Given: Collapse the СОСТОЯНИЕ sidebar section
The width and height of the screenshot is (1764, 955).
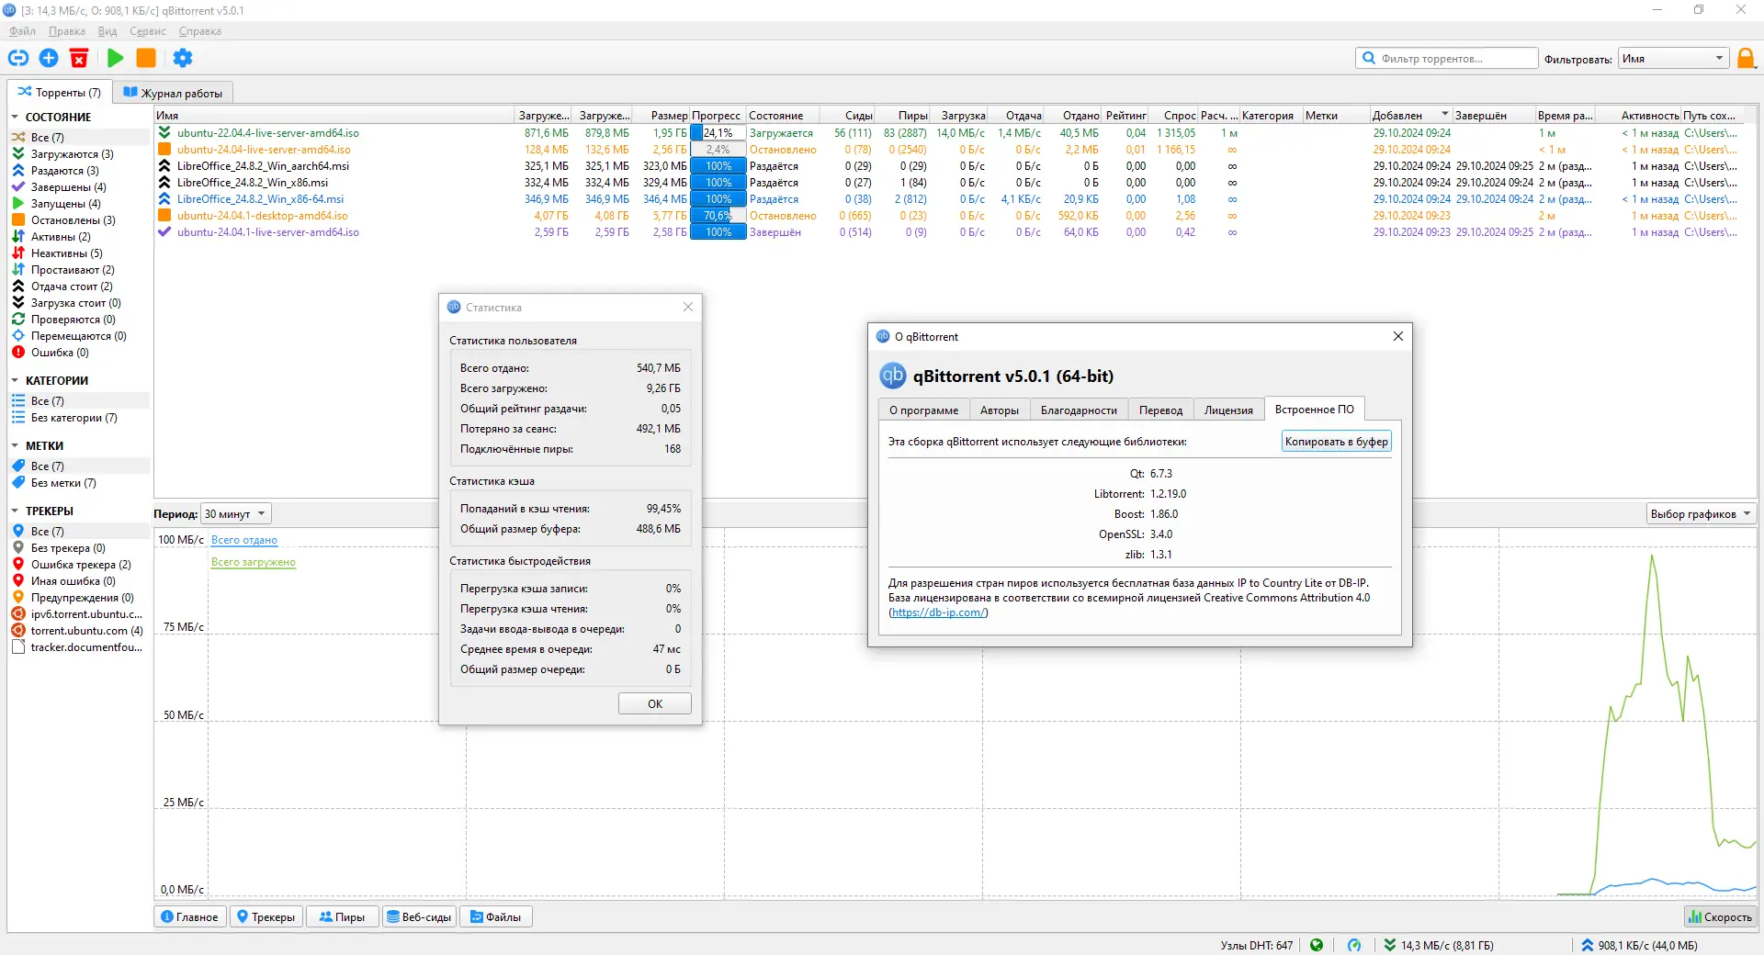Looking at the screenshot, I should click(x=15, y=118).
